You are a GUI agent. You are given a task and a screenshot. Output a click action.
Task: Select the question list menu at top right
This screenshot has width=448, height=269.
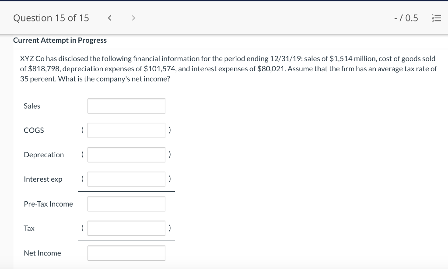tap(437, 18)
